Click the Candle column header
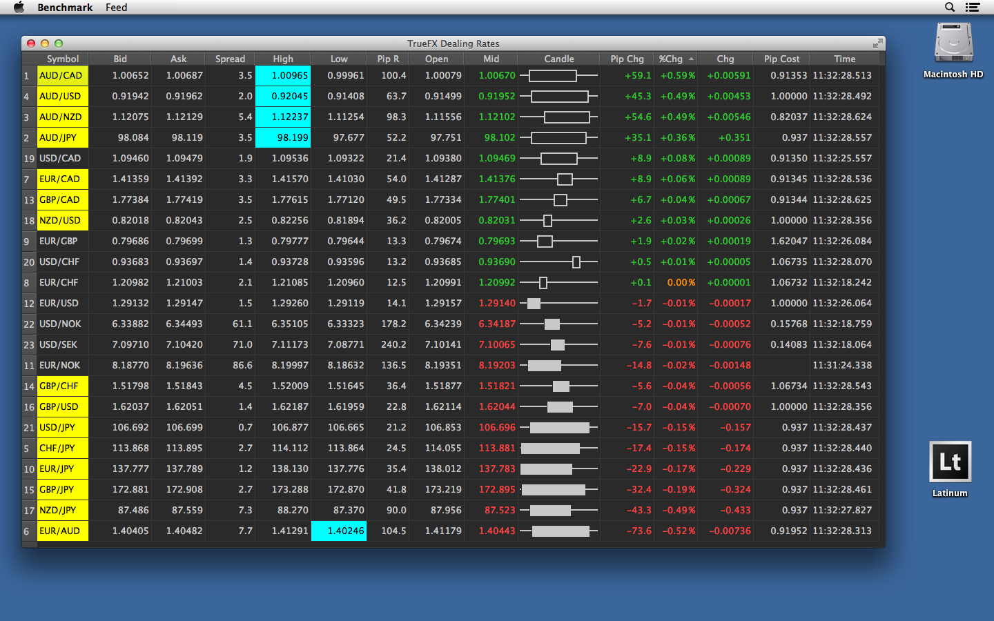The width and height of the screenshot is (994, 621). [x=558, y=59]
